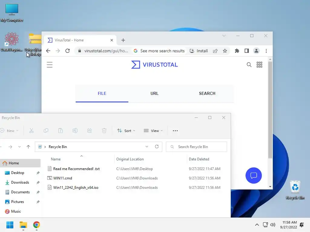The image size is (310, 232).
Task: Click See more search results chip
Action: coord(159,51)
